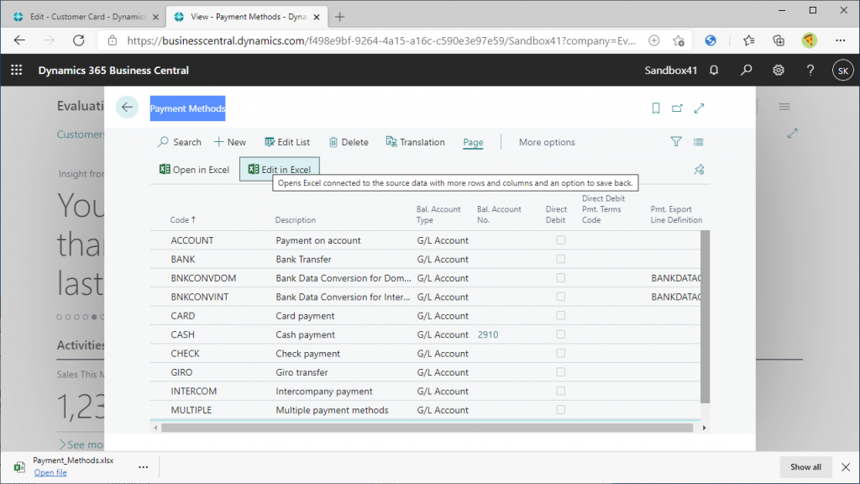Open Pmt. Export Line Definition column header
Screen dimensions: 860x484
coord(676,214)
